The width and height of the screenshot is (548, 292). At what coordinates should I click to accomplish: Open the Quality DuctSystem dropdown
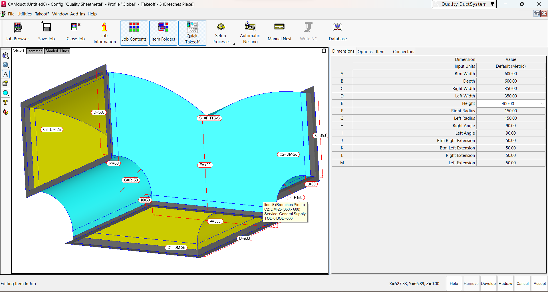(464, 4)
